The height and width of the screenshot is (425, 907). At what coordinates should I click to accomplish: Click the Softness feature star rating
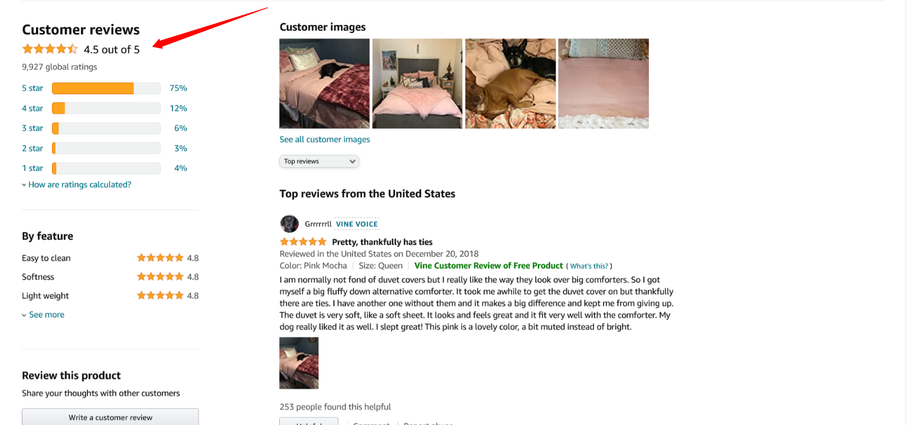click(x=160, y=276)
